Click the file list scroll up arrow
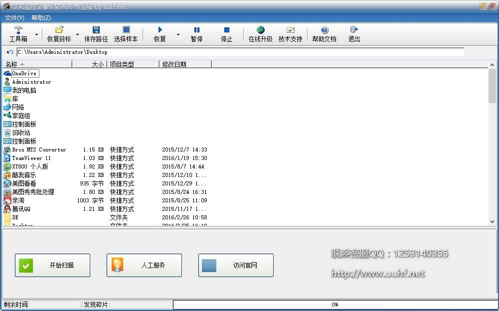 (493, 65)
